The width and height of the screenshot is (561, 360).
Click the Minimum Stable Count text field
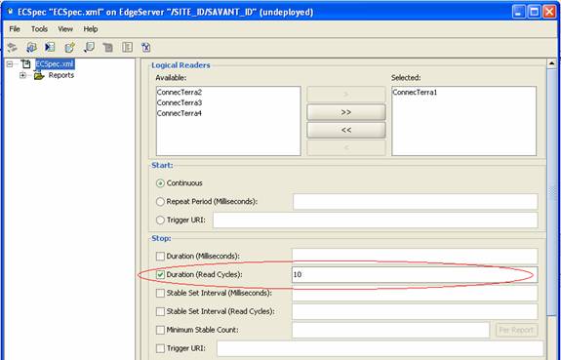click(390, 330)
